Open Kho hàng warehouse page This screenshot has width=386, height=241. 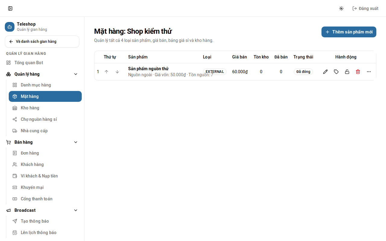45,108
